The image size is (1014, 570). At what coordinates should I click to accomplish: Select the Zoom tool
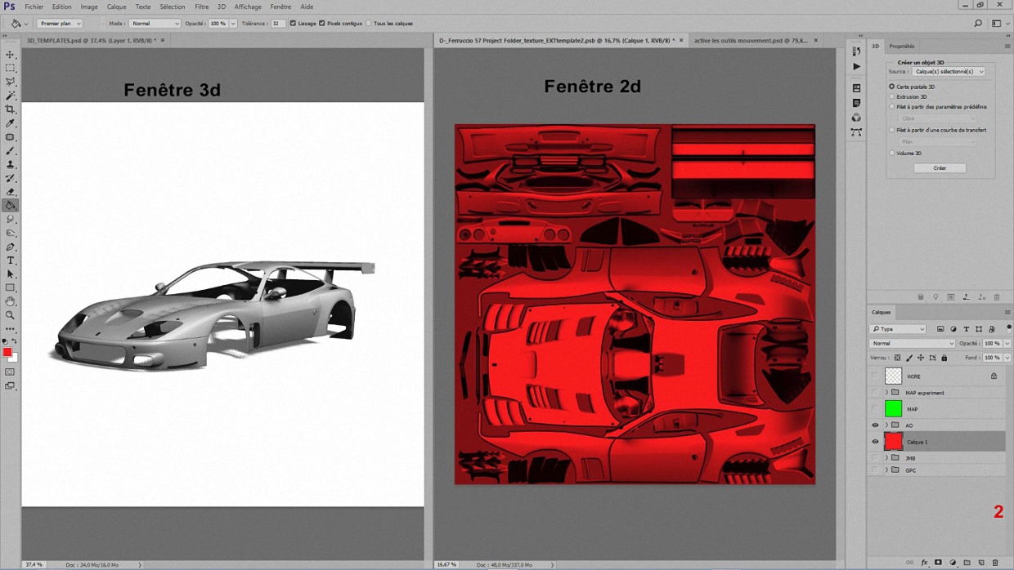pyautogui.click(x=11, y=315)
